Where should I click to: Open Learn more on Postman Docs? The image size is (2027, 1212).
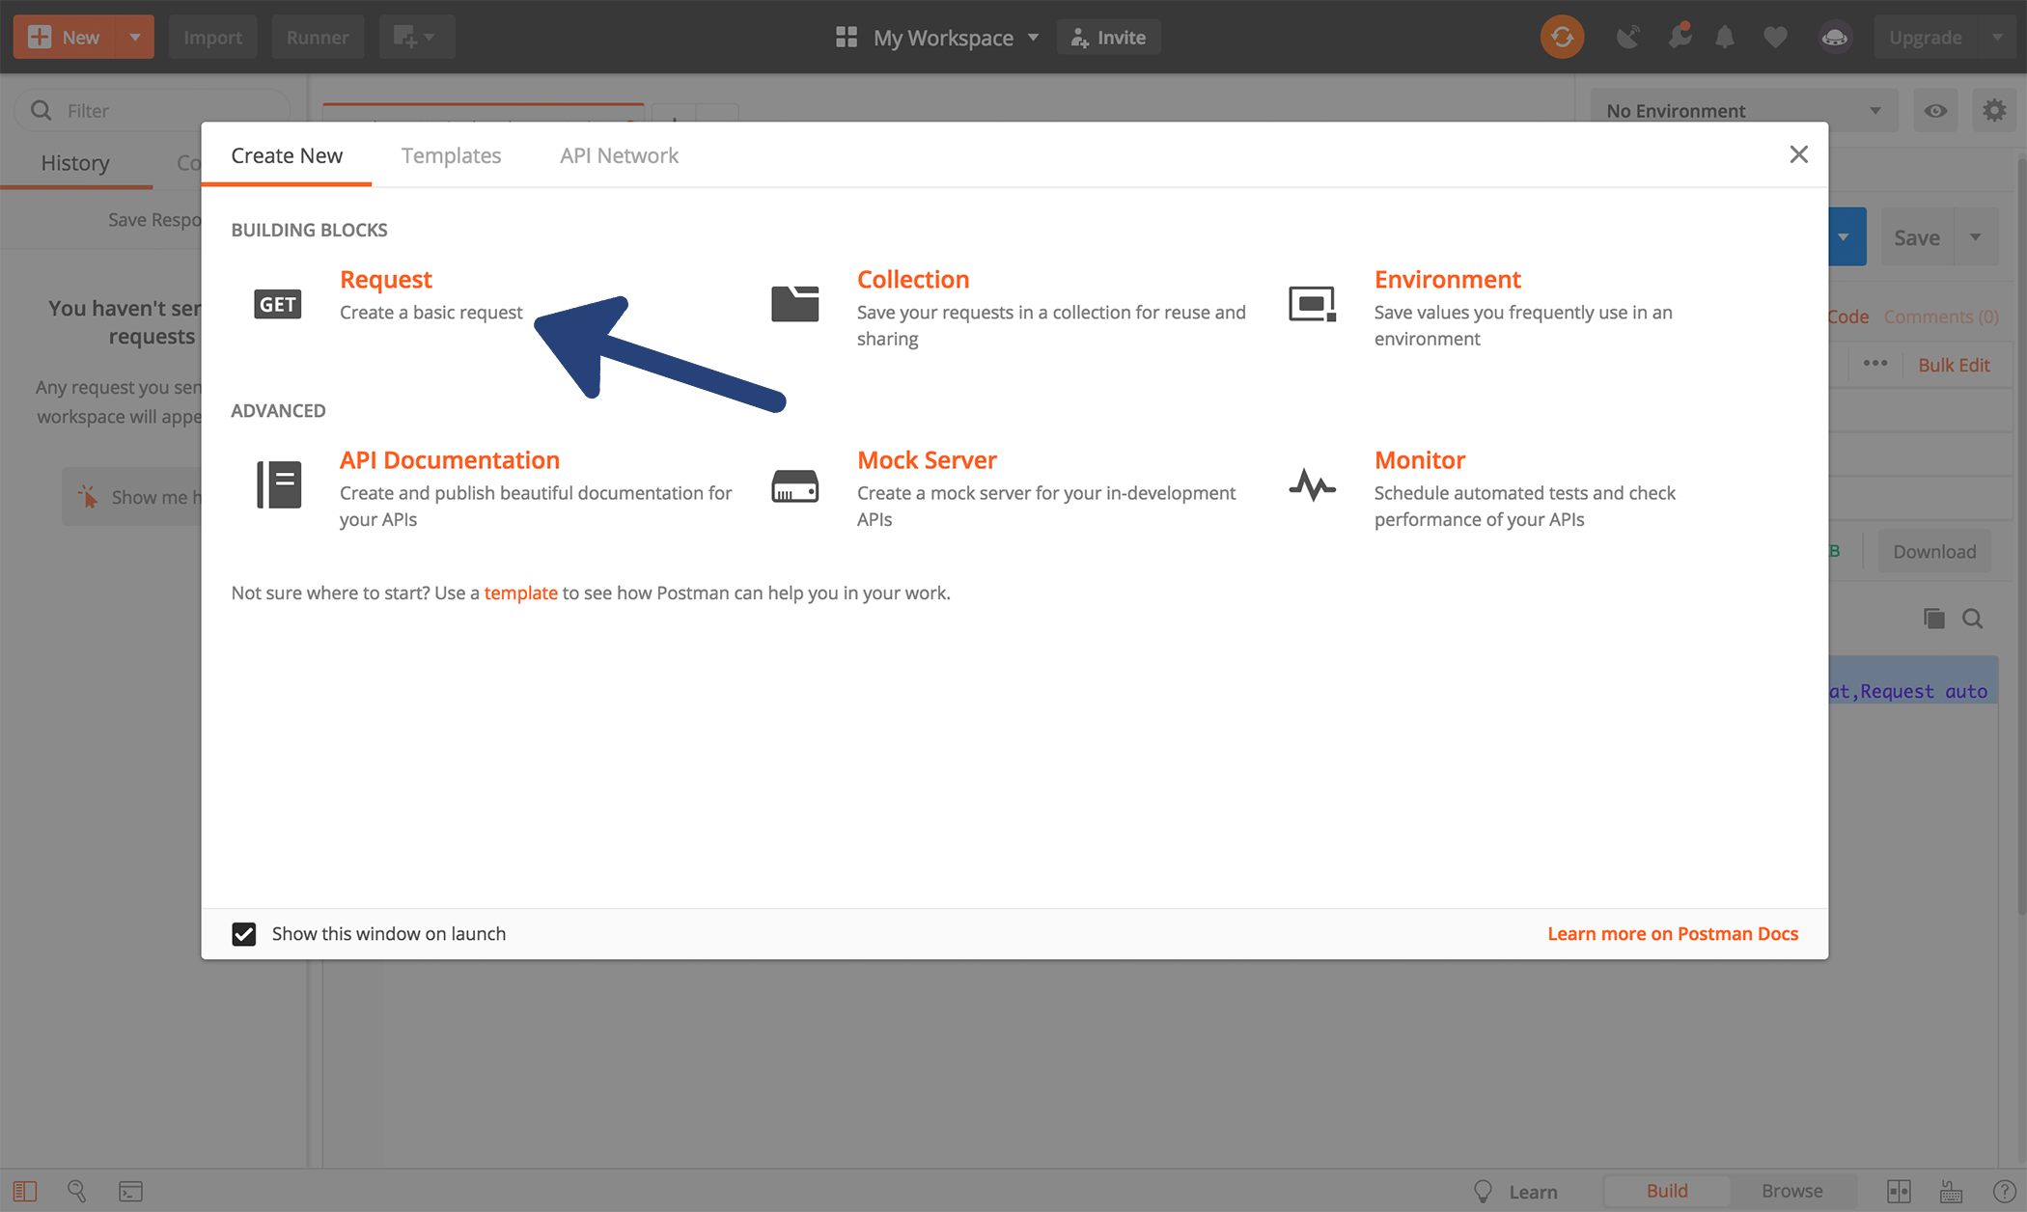click(1673, 933)
